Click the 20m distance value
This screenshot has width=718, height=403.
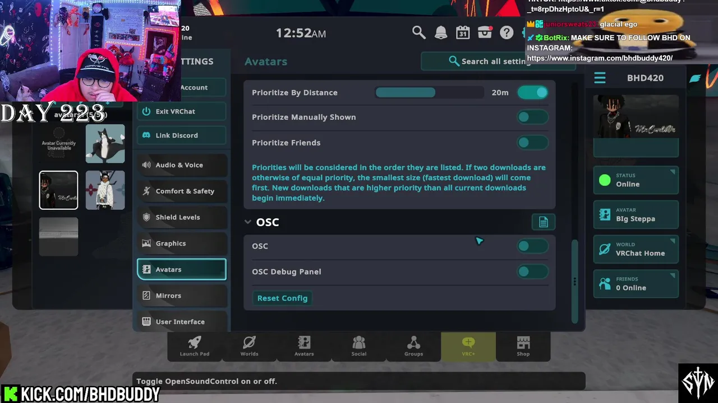tap(500, 92)
